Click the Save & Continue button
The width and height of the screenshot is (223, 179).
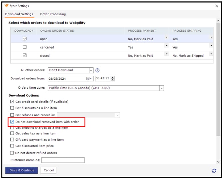pyautogui.click(x=22, y=170)
